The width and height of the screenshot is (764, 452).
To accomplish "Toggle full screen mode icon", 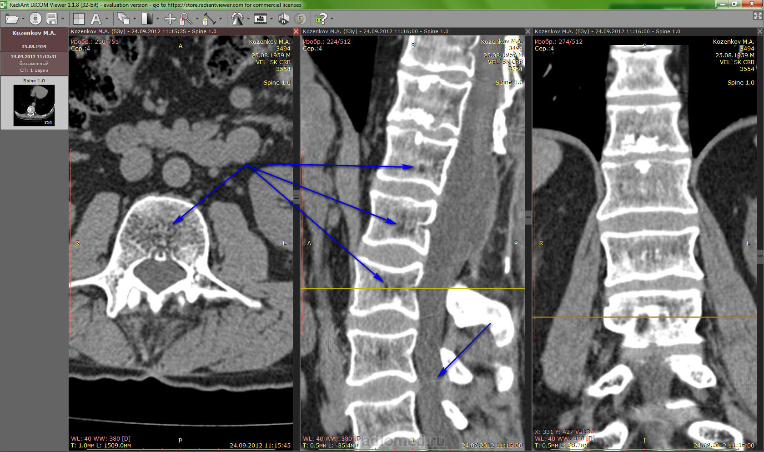I will [x=757, y=16].
